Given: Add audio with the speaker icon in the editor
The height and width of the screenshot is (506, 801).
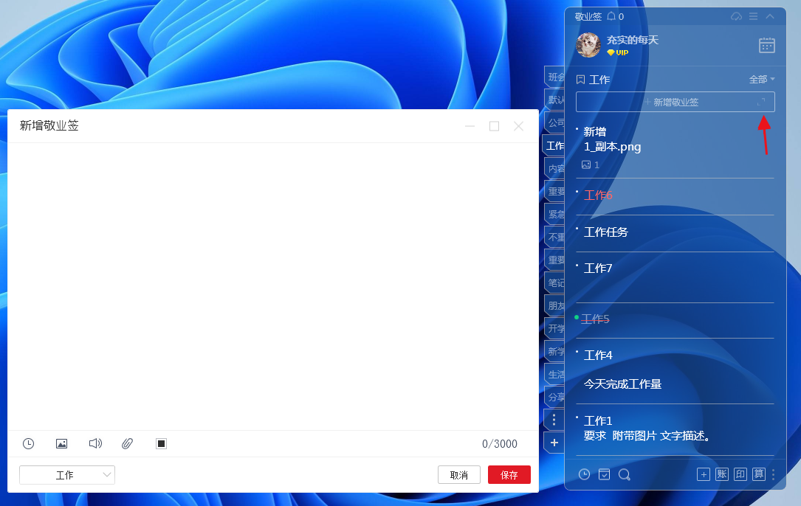Looking at the screenshot, I should pos(95,443).
